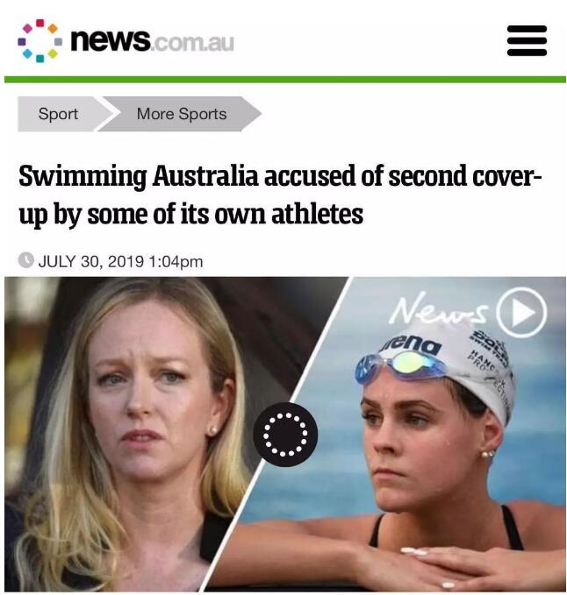This screenshot has height=595, width=567.
Task: Click the 1:04pm publish time
Action: point(176,262)
